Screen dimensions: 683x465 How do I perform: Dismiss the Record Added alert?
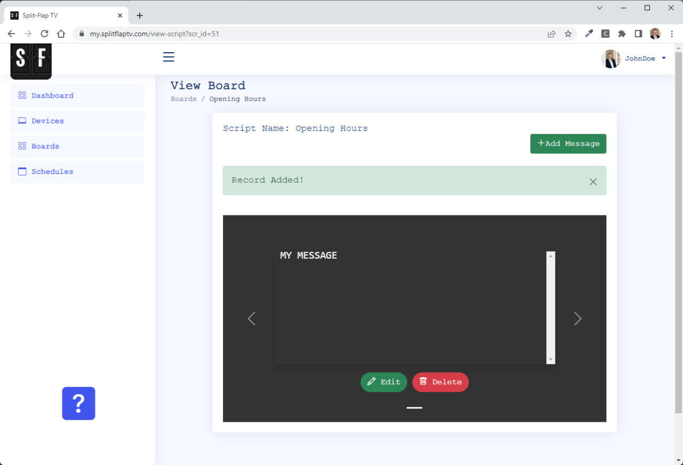[593, 182]
